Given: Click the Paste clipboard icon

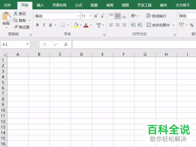Looking at the screenshot, I should (x=6, y=16).
